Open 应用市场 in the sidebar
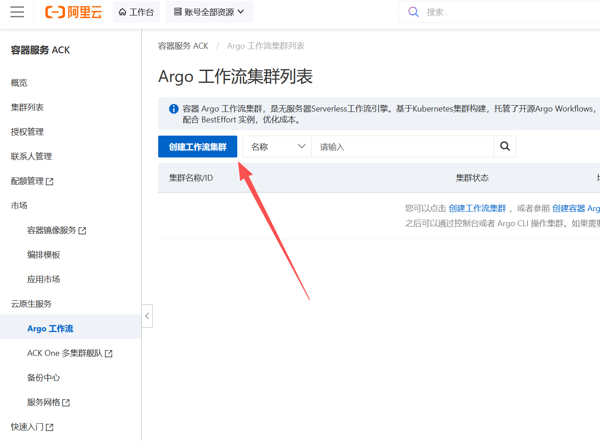The height and width of the screenshot is (441, 600). tap(44, 279)
